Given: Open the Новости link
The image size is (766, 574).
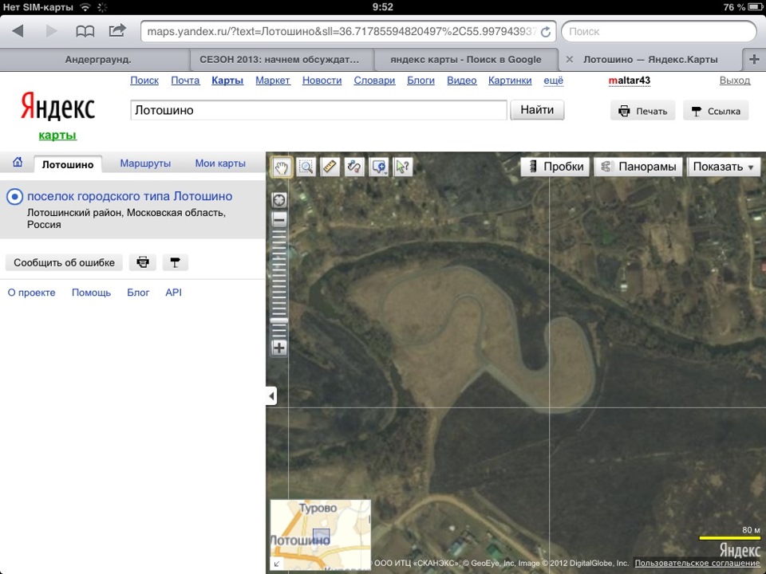Looking at the screenshot, I should click(x=322, y=81).
